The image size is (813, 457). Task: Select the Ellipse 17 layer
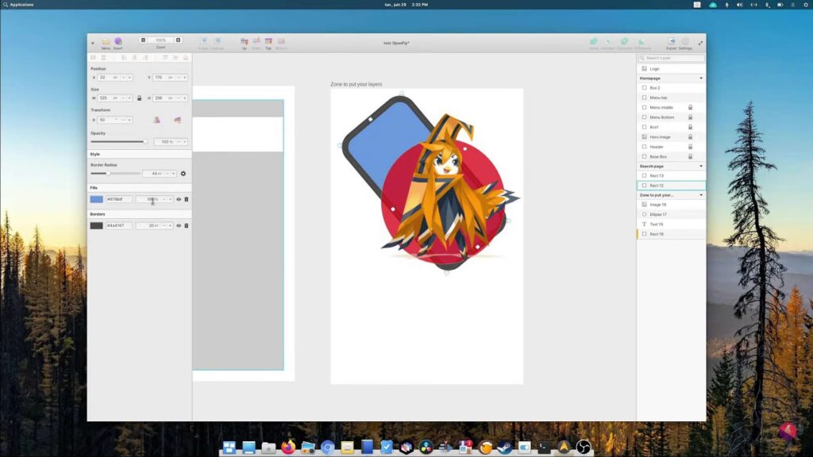point(671,214)
